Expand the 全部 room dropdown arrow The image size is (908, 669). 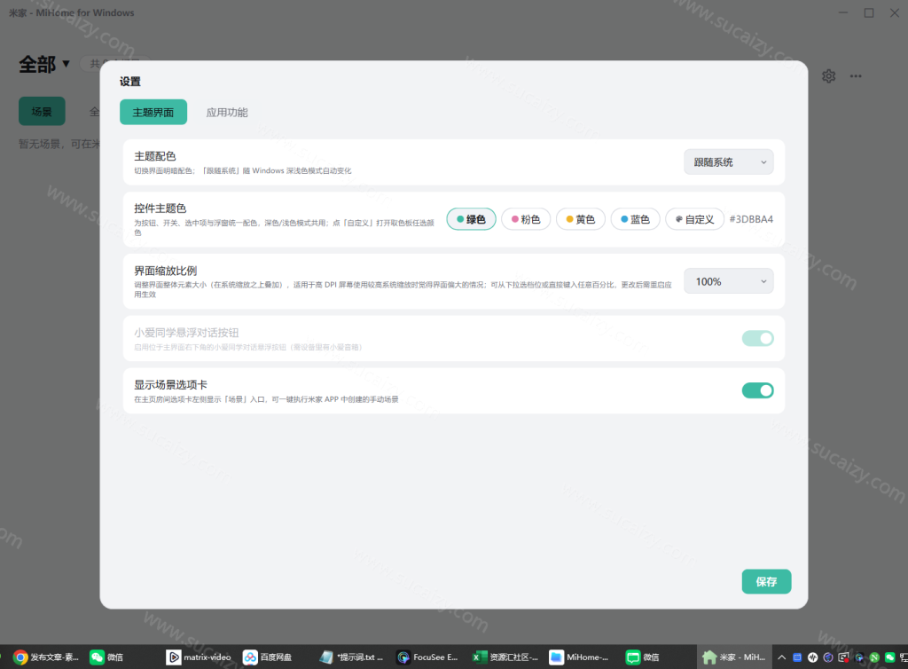[x=66, y=64]
